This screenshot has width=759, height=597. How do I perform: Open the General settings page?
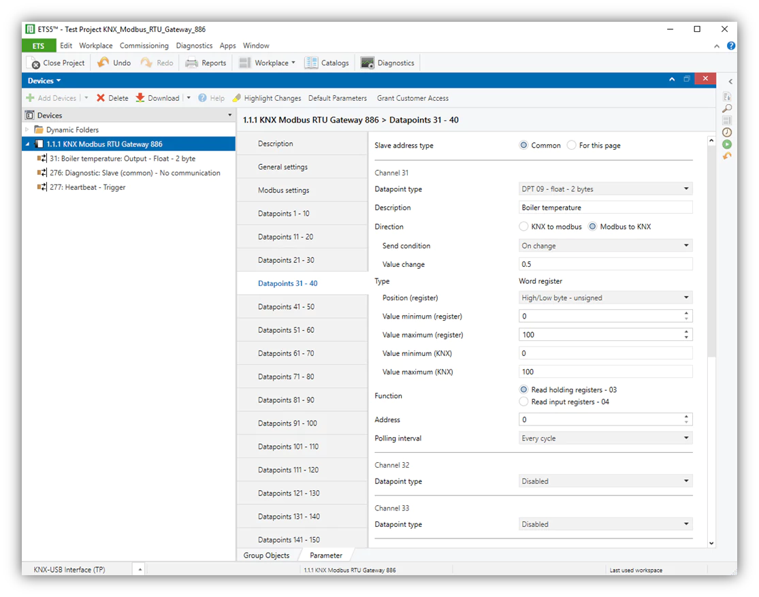pyautogui.click(x=302, y=167)
